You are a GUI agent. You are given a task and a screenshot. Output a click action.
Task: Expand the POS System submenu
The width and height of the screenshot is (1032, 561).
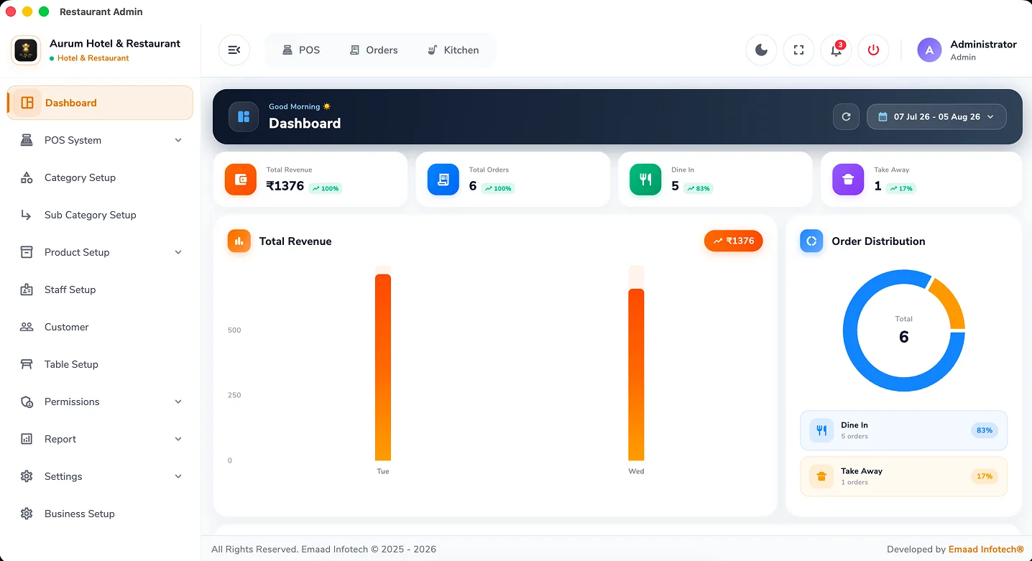coord(101,140)
